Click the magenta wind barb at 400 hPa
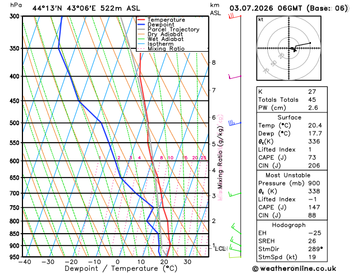353x273 pixels. pyautogui.click(x=235, y=76)
